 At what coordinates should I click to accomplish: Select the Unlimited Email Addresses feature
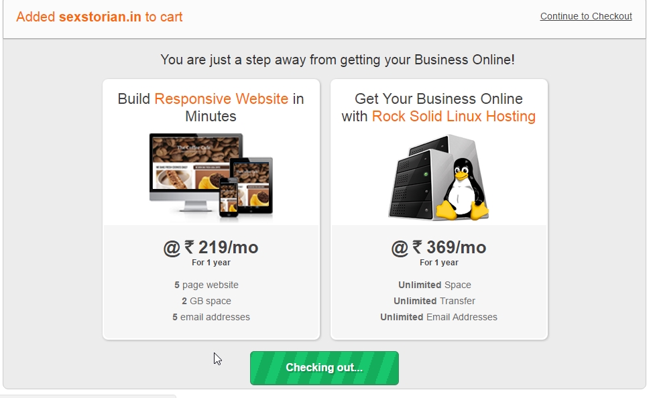click(x=439, y=317)
